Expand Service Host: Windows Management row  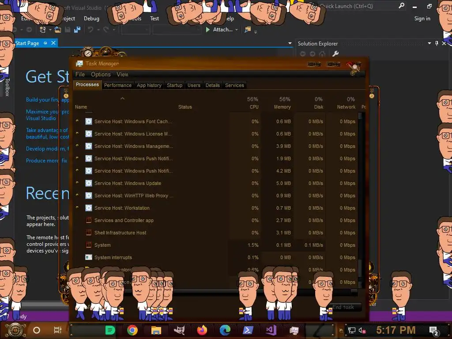coord(77,146)
